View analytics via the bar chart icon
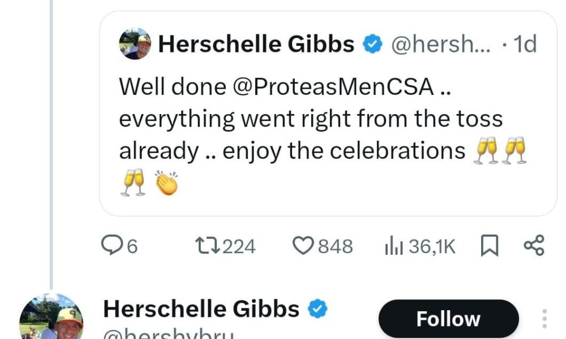The height and width of the screenshot is (339, 566). tap(394, 245)
